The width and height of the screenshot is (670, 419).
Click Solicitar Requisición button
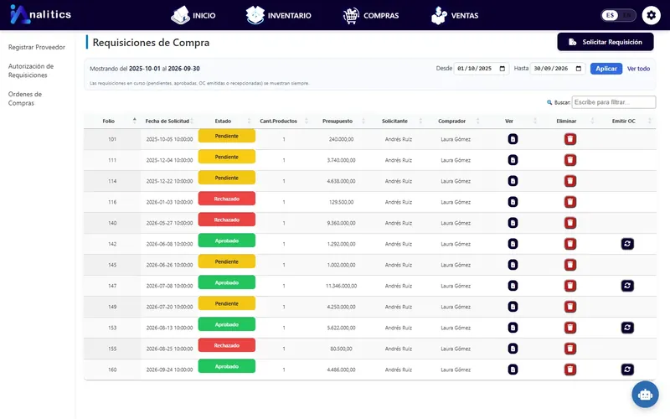click(x=605, y=42)
